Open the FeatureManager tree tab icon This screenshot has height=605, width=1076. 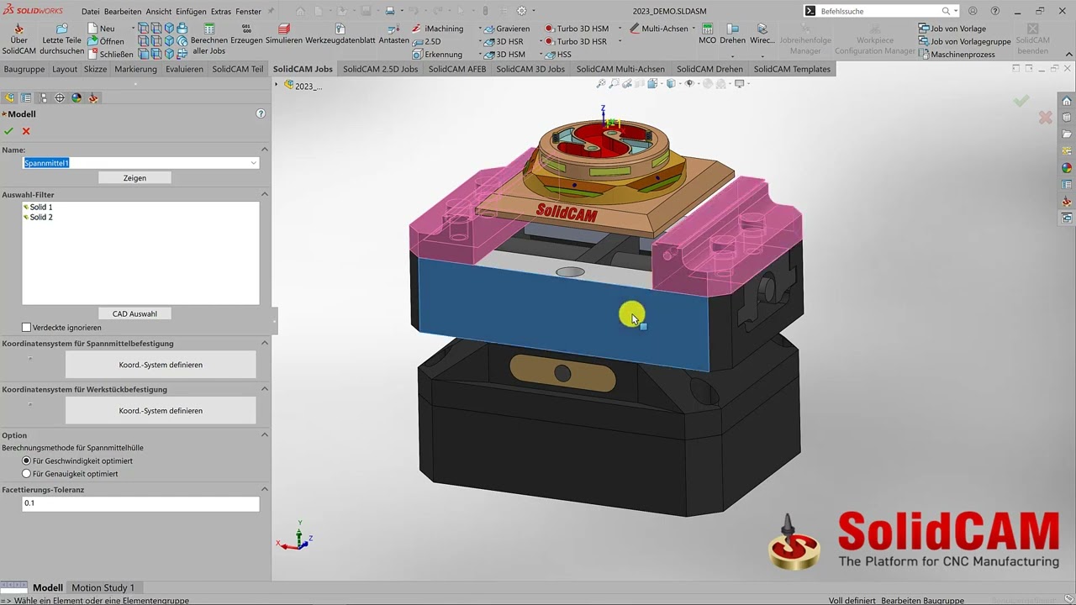(9, 97)
